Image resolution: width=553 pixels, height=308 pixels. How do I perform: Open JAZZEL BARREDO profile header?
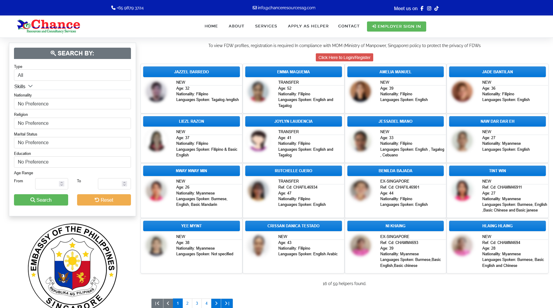click(x=191, y=72)
